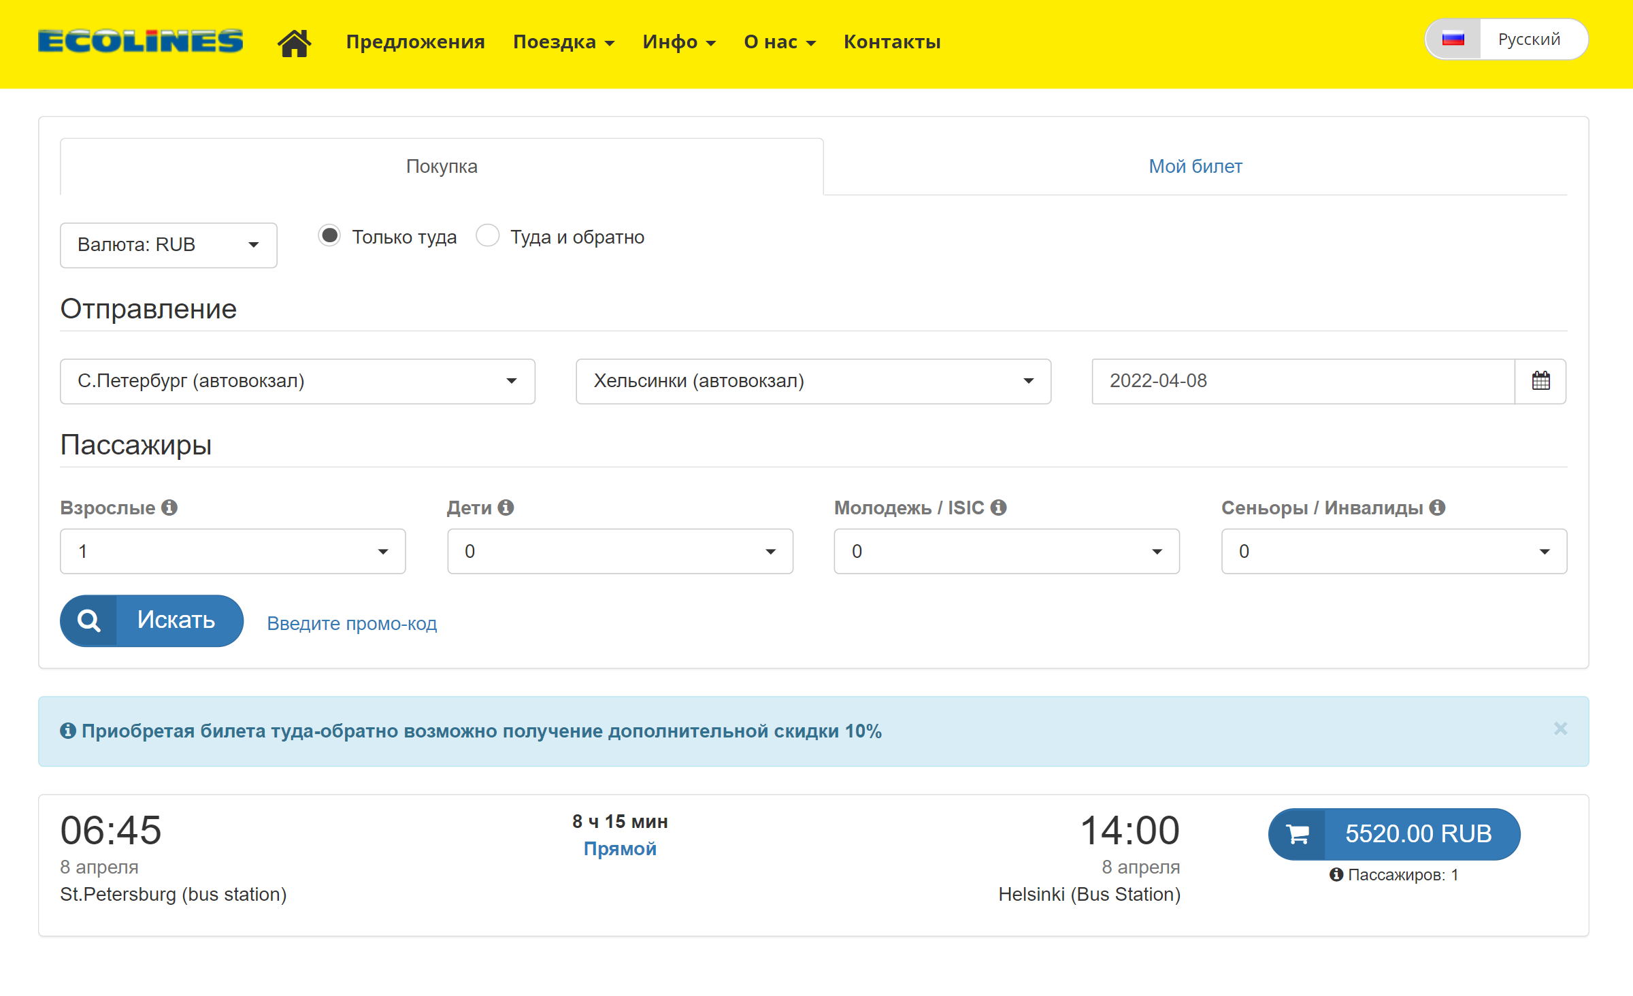Switch to the Покупка tab
Screen dimensions: 1633x996
pos(442,167)
